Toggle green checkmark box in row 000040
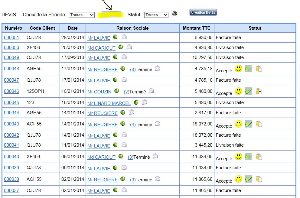Screen dimensions: 300x198 point(248,157)
